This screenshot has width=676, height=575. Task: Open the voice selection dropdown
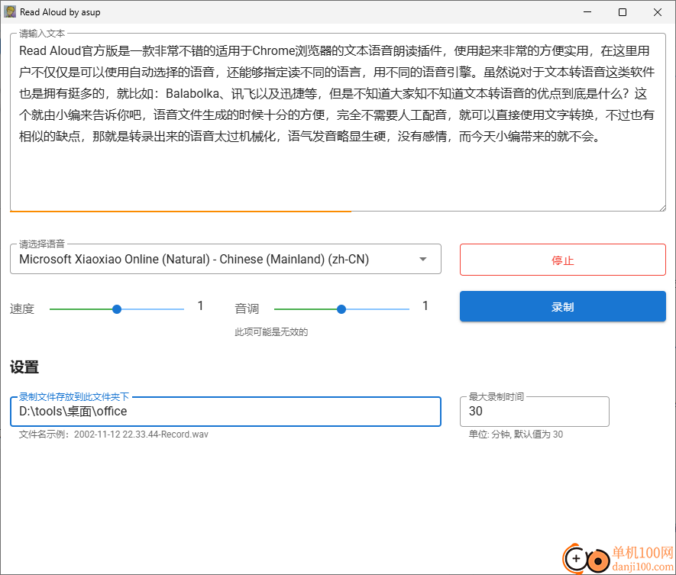(x=225, y=259)
